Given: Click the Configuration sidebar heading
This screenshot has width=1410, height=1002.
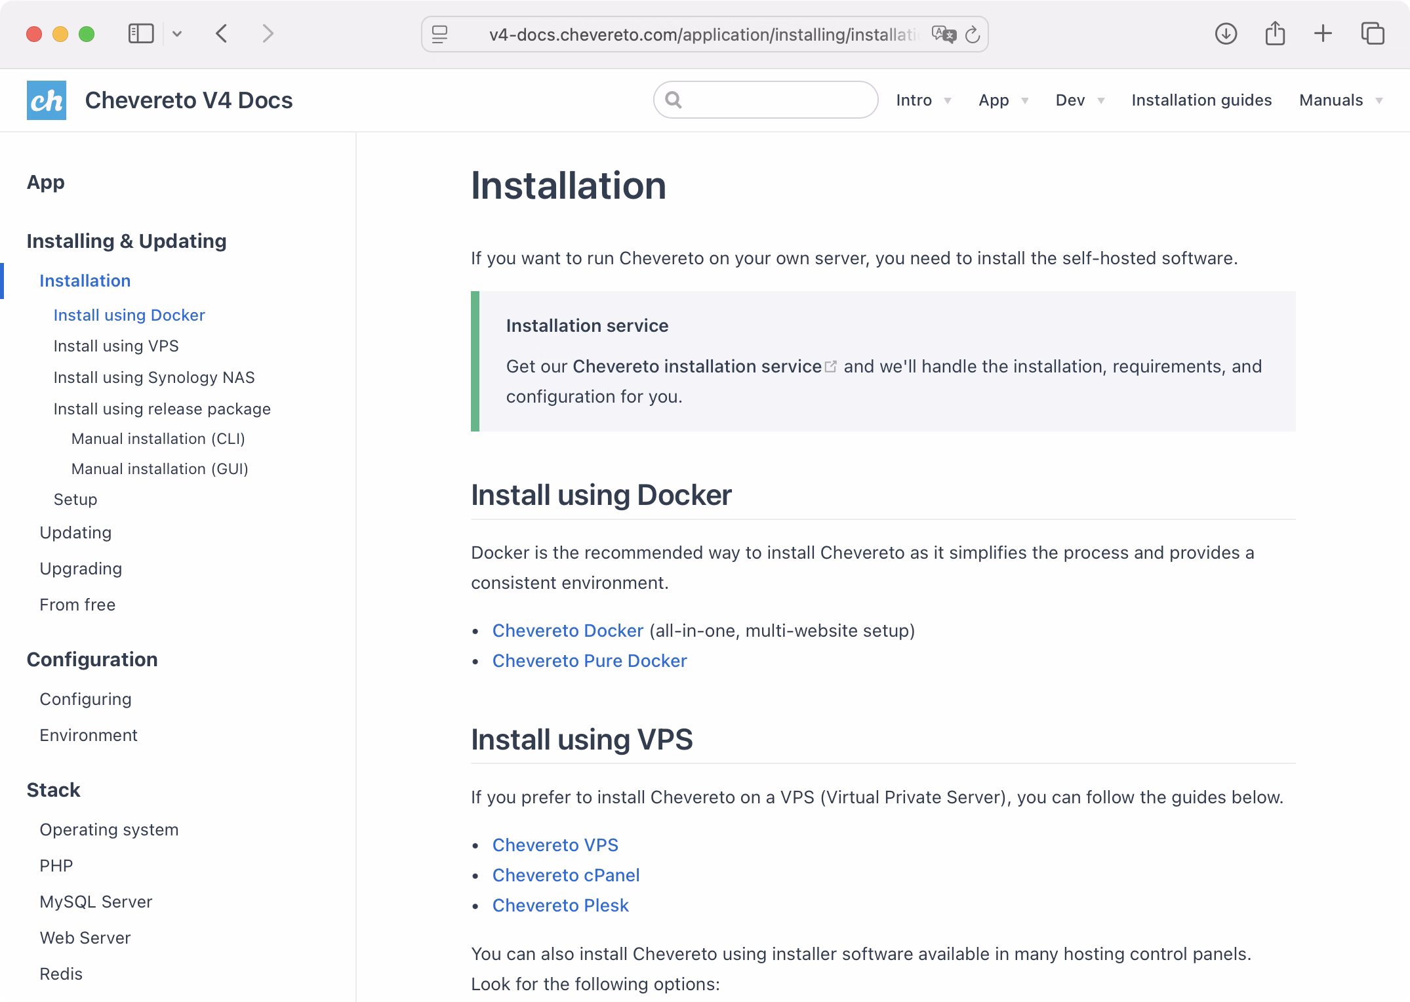Looking at the screenshot, I should point(92,660).
